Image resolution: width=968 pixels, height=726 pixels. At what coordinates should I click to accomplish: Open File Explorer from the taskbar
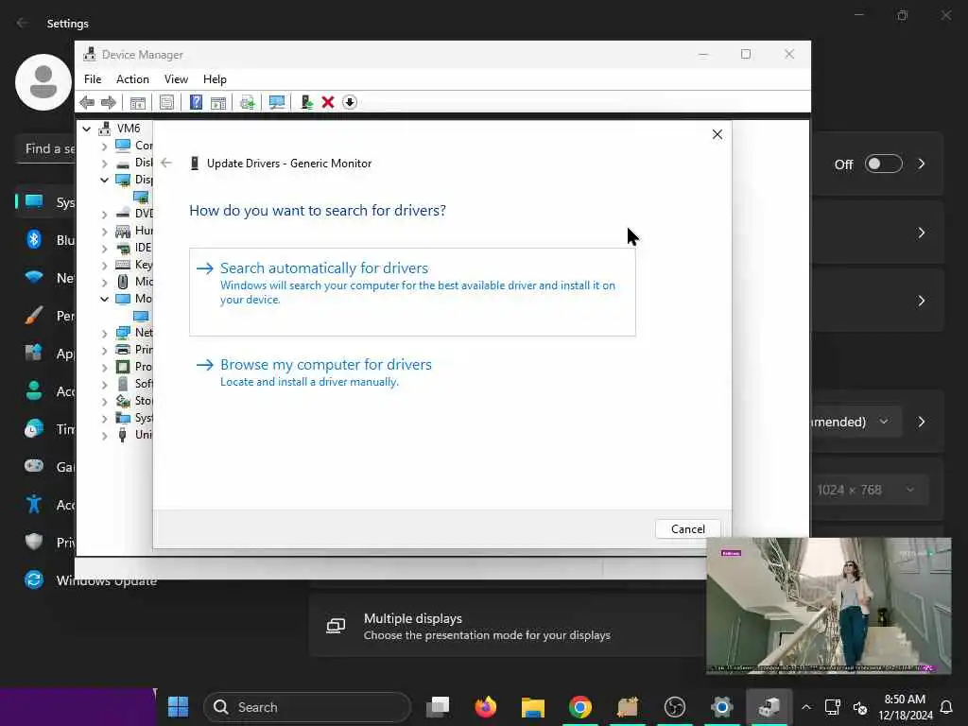(x=533, y=707)
